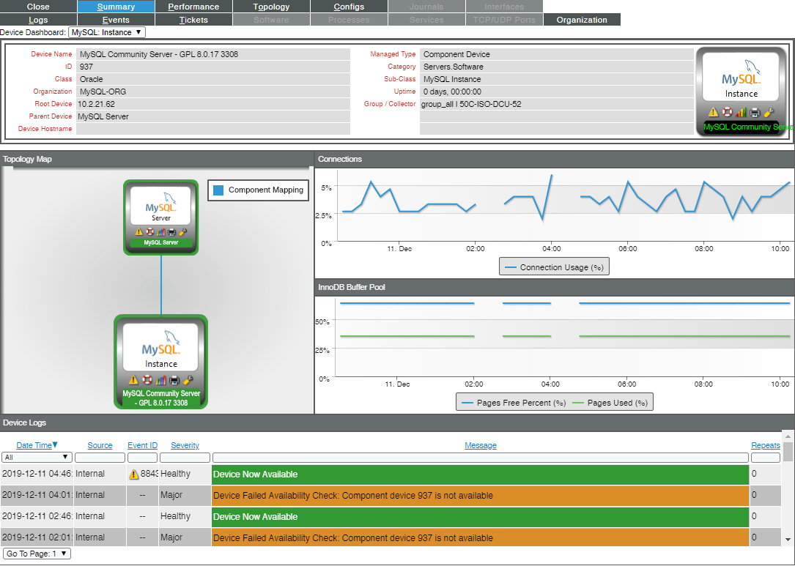
Task: Click the Source filter input field
Action: coord(100,458)
